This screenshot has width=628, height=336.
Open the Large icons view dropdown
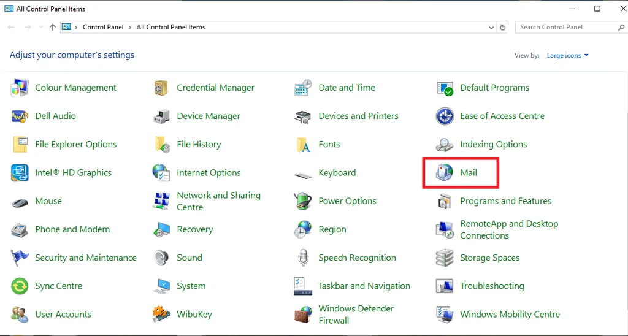pos(567,56)
